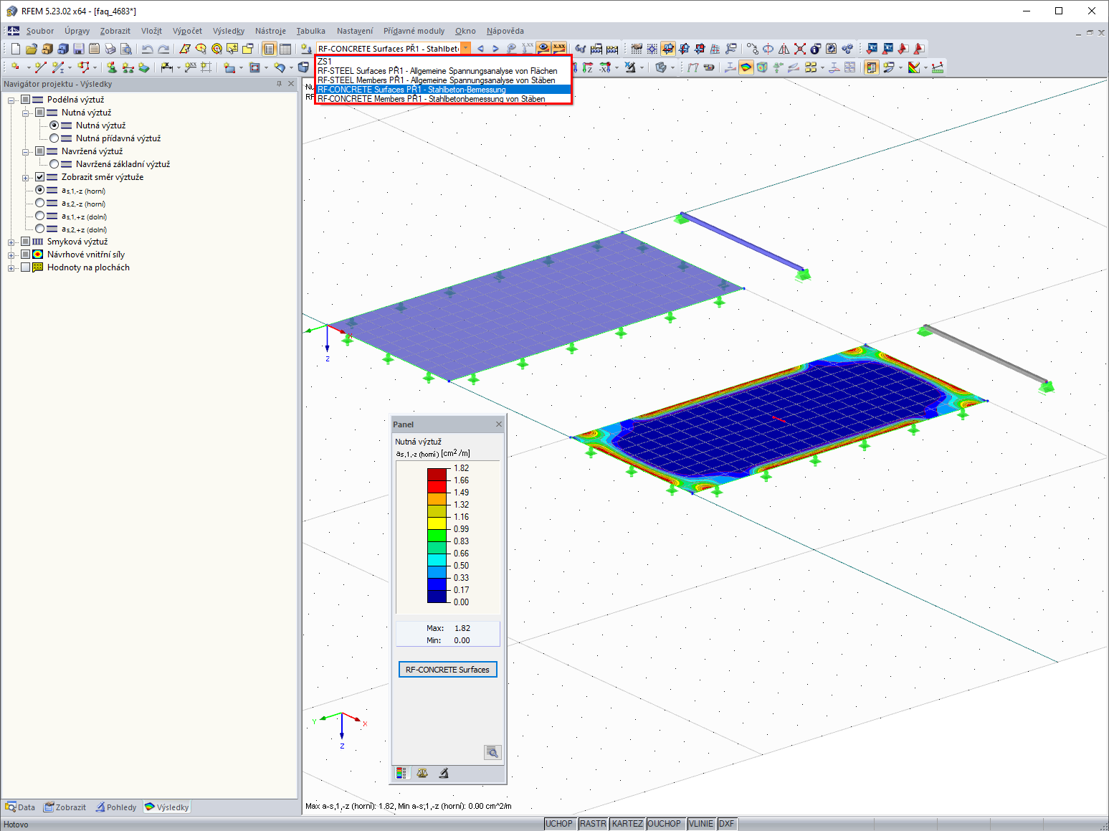This screenshot has height=831, width=1109.
Task: Open the load case combo box dropdown arrow
Action: click(x=466, y=49)
